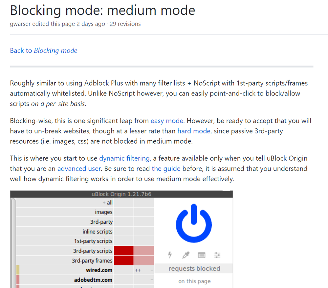Open the dashboard sliders icon
Screen dimensions: 328x288
pyautogui.click(x=217, y=255)
